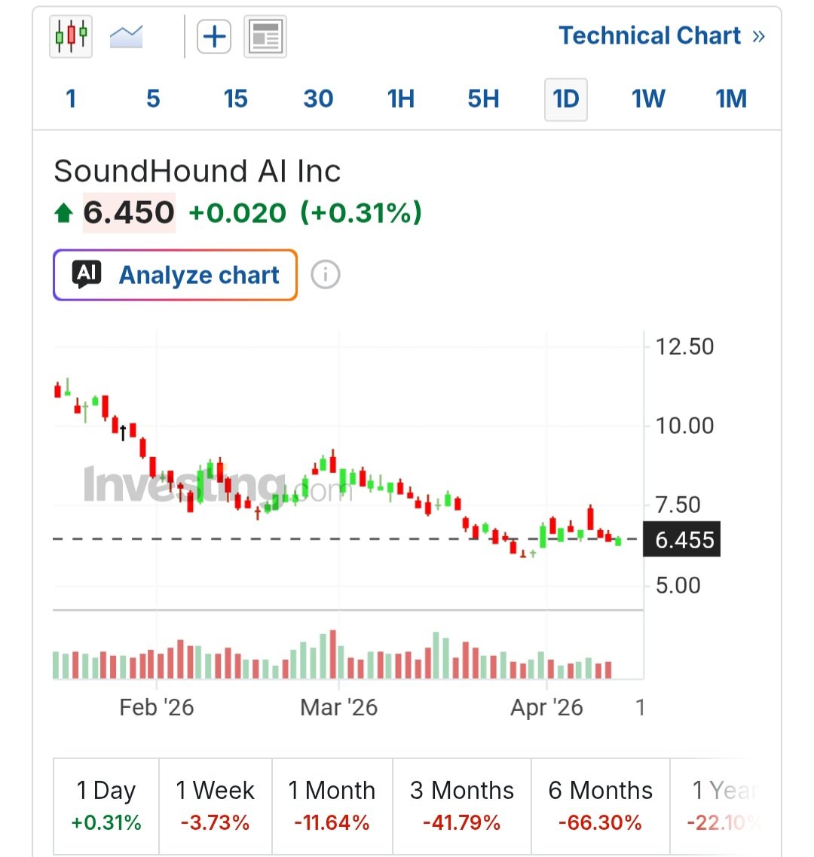Open the 5H interval tab
The width and height of the screenshot is (814, 857).
click(482, 99)
